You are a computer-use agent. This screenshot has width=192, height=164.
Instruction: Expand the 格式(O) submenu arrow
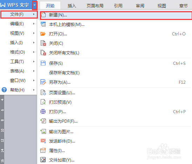click(34, 52)
